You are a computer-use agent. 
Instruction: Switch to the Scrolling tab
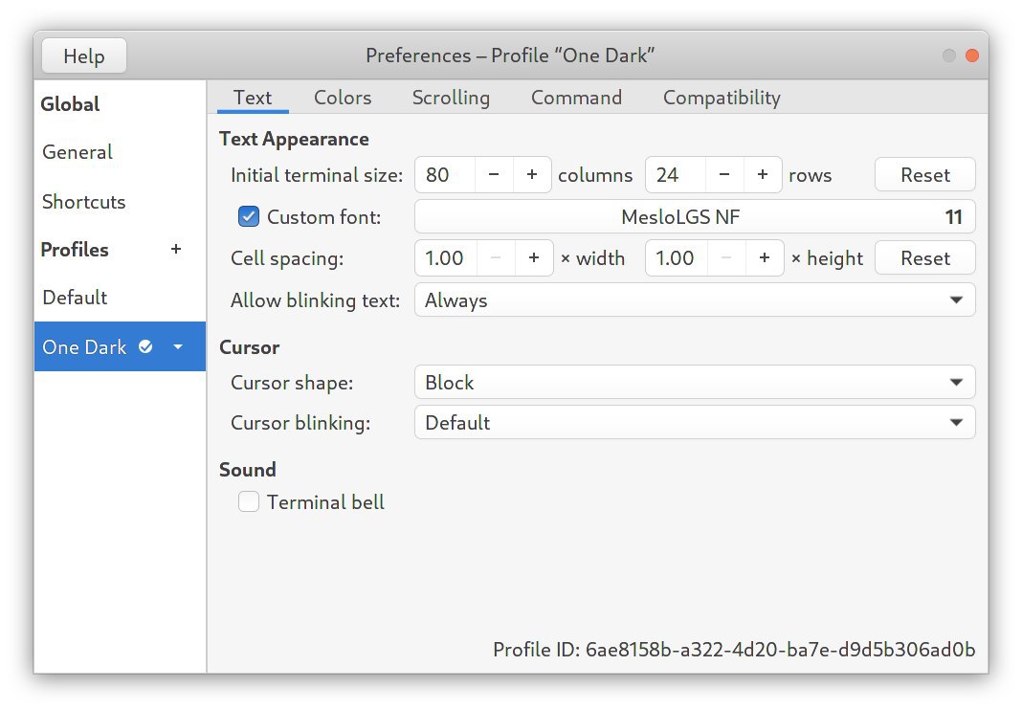(451, 98)
